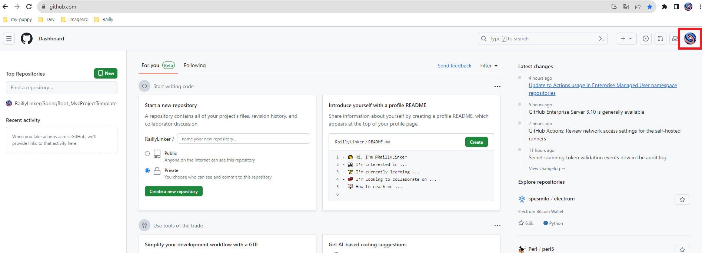Click the Start writing code code icon

click(144, 86)
